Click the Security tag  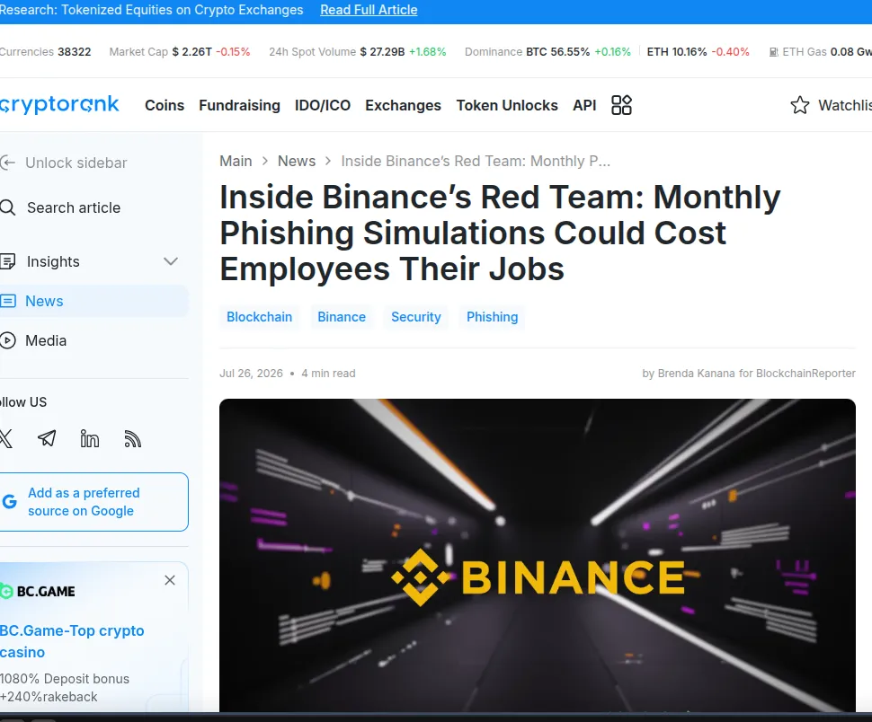[x=416, y=317]
